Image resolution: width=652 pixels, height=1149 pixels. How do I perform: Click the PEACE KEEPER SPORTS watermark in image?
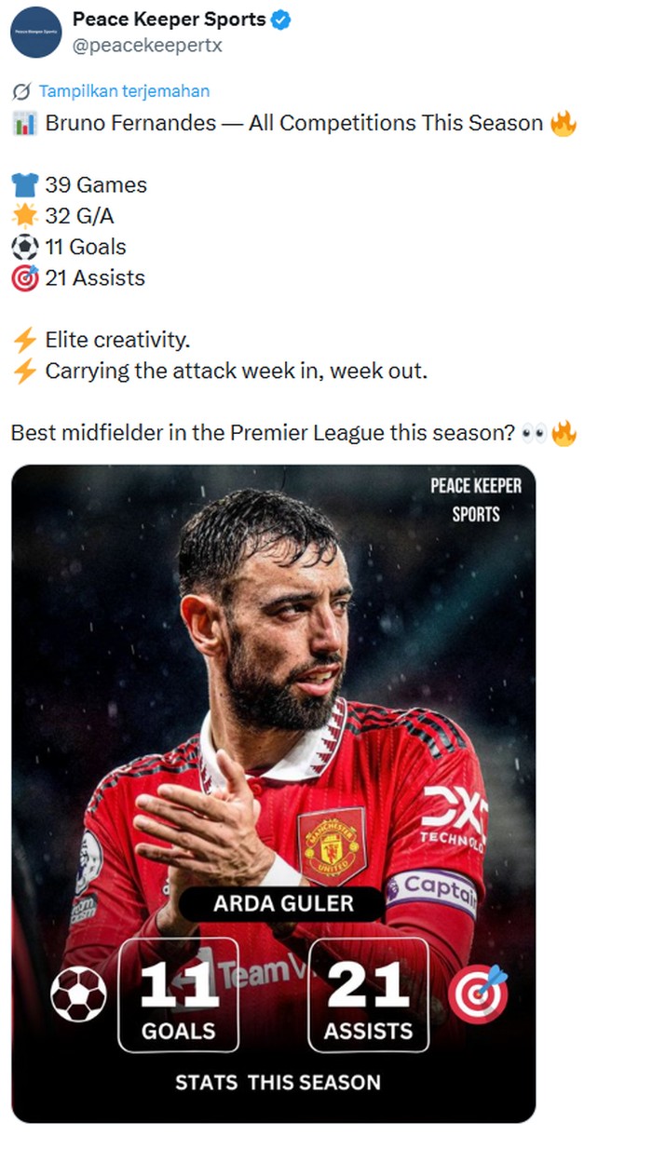coord(475,499)
